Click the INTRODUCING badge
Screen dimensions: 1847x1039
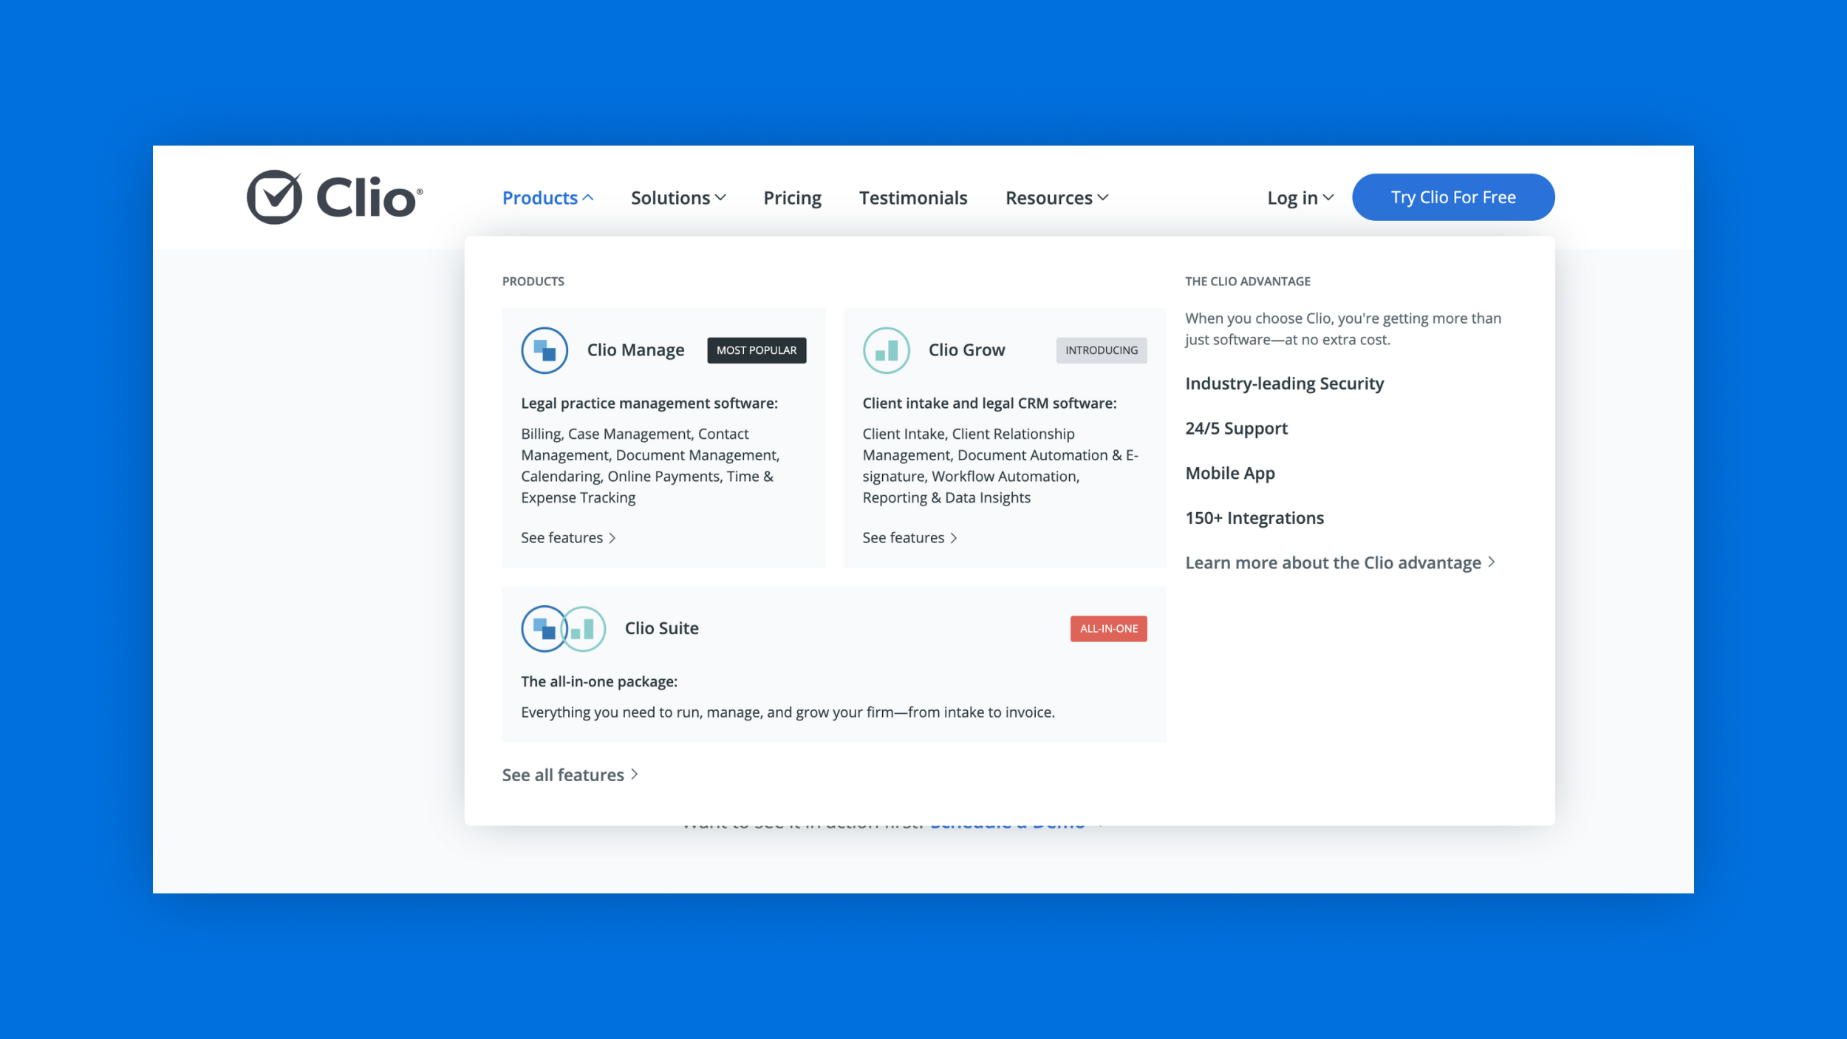(x=1102, y=350)
